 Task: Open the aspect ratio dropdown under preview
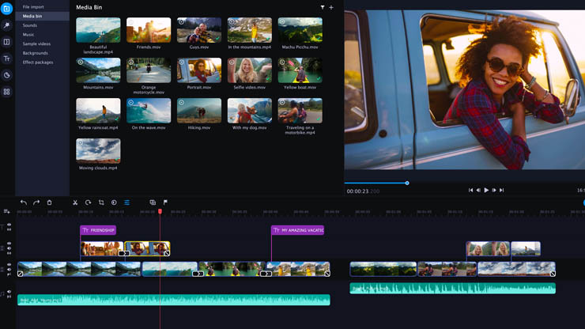[x=580, y=190]
